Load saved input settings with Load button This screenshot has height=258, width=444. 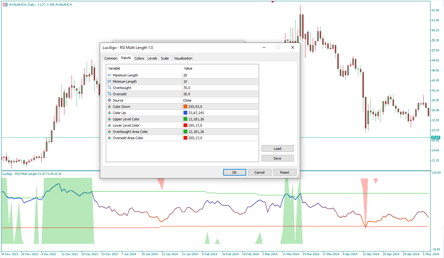click(x=277, y=149)
